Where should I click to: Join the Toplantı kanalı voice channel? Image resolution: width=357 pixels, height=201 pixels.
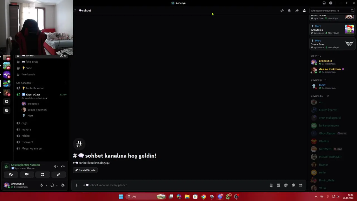tap(42, 88)
